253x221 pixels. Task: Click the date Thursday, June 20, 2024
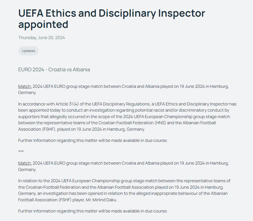pyautogui.click(x=42, y=38)
